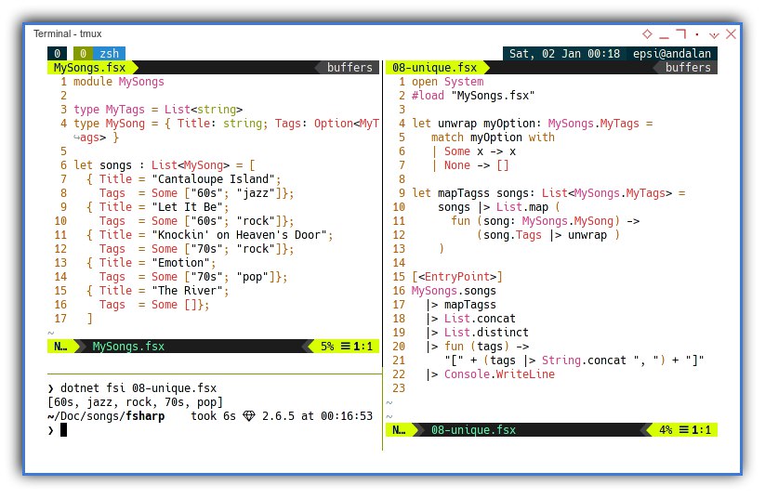This screenshot has height=498, width=765.
Task: Click line number 23 in right pane
Action: [x=399, y=388]
